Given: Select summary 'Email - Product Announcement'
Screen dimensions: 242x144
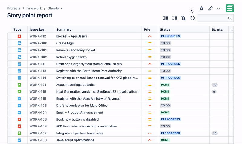Looking at the screenshot, I should tap(80, 112).
